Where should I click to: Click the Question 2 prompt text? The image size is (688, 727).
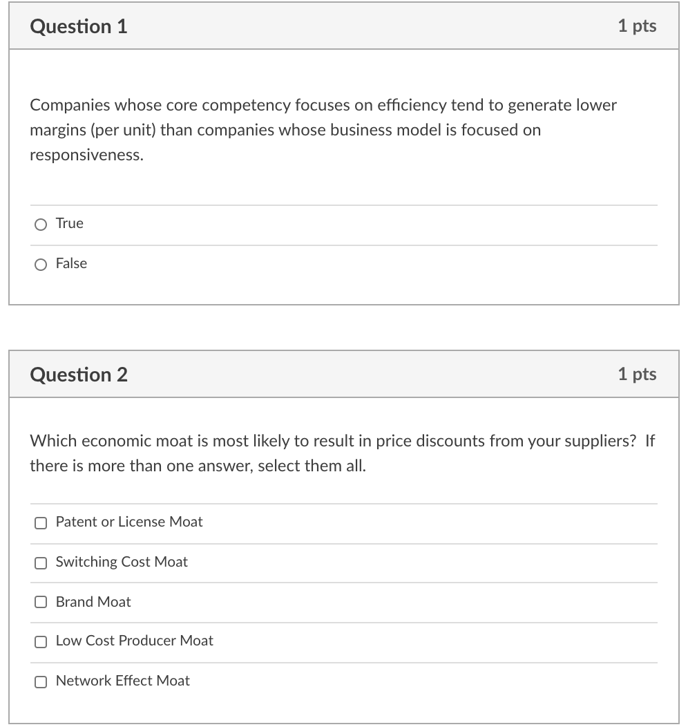343,453
